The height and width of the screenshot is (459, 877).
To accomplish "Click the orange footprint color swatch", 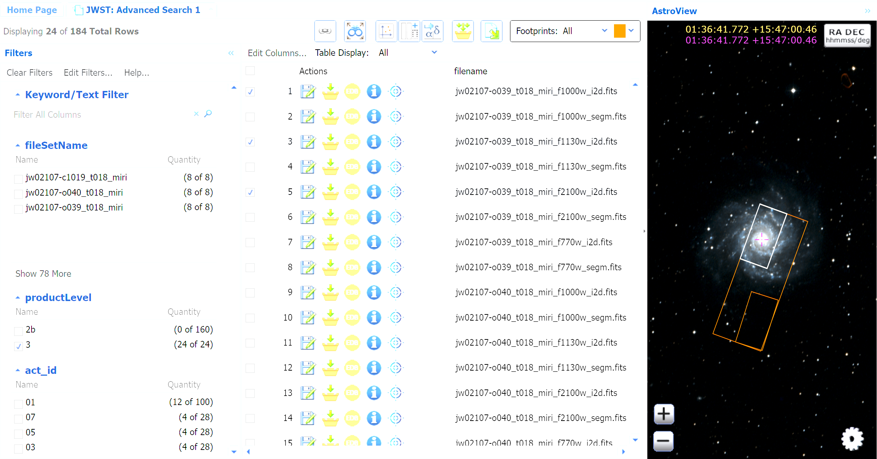I will [619, 31].
